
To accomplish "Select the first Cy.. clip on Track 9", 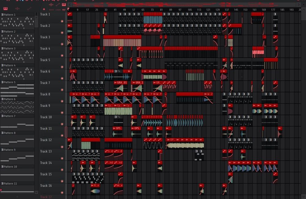I will click(109, 109).
